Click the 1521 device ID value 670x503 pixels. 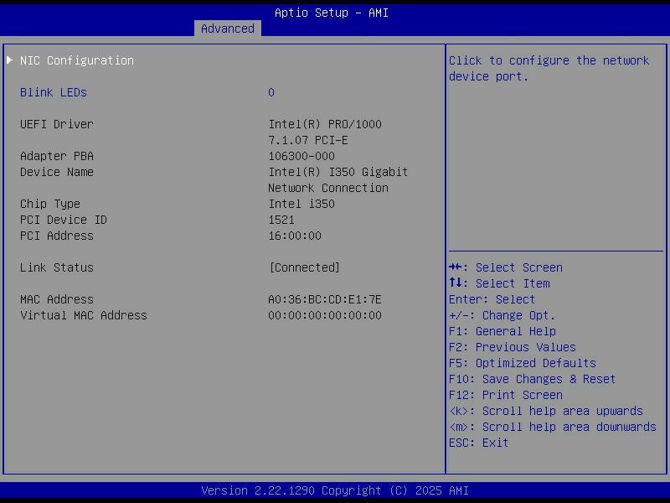[281, 220]
